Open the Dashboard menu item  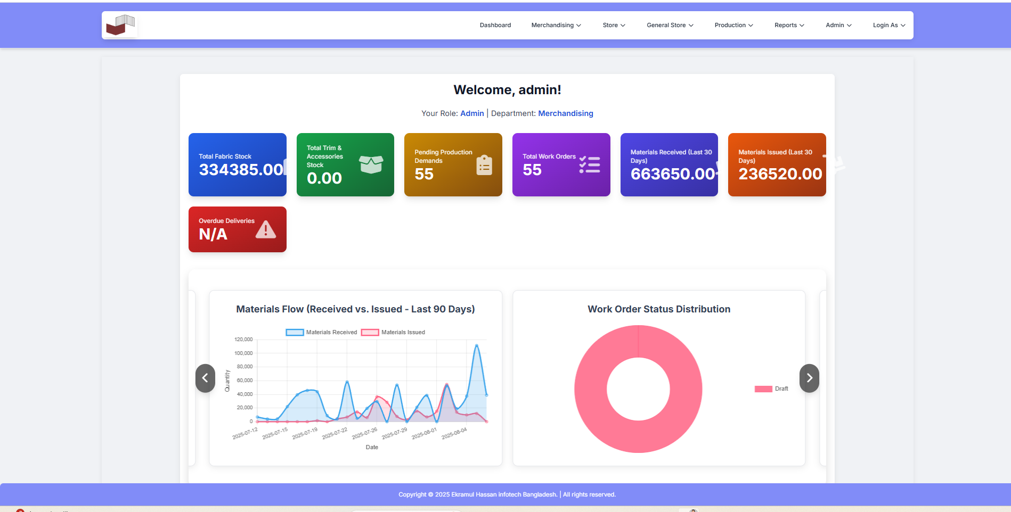pos(495,25)
